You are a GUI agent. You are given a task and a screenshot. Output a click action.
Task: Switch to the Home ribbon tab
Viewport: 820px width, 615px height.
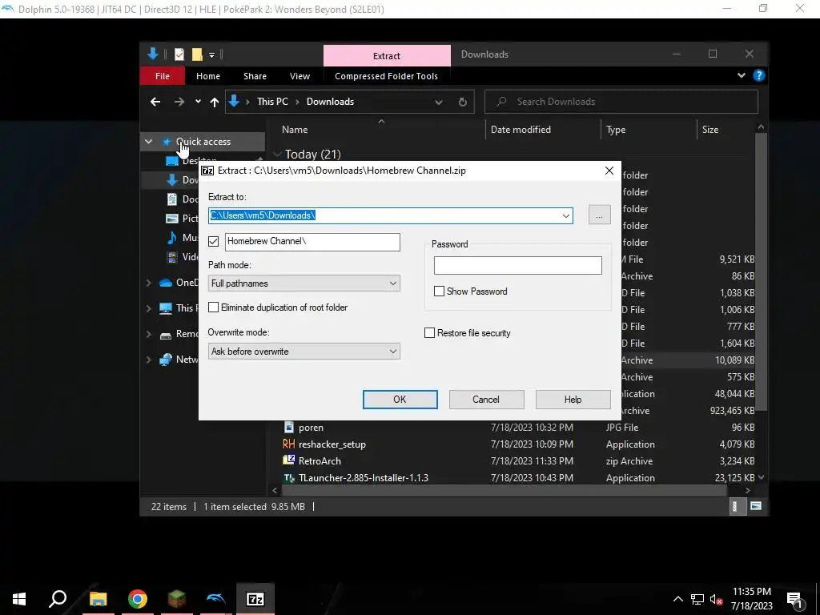click(x=208, y=76)
